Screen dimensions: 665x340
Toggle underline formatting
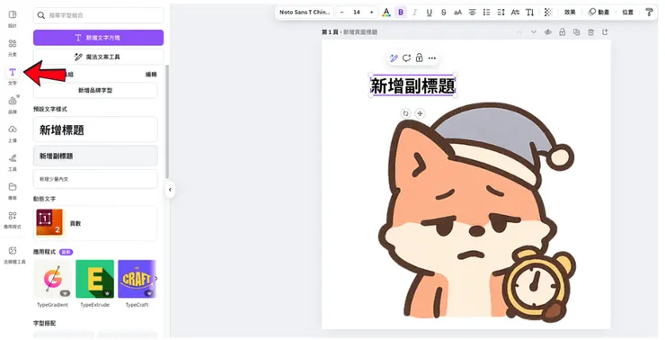click(x=430, y=13)
